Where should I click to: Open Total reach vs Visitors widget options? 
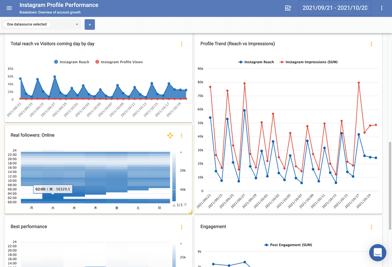181,44
